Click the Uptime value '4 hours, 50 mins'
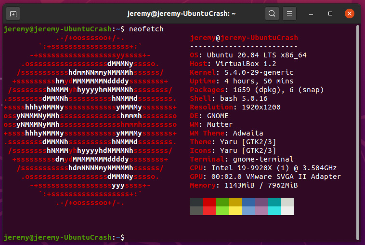The height and width of the screenshot is (245, 365). (259, 81)
